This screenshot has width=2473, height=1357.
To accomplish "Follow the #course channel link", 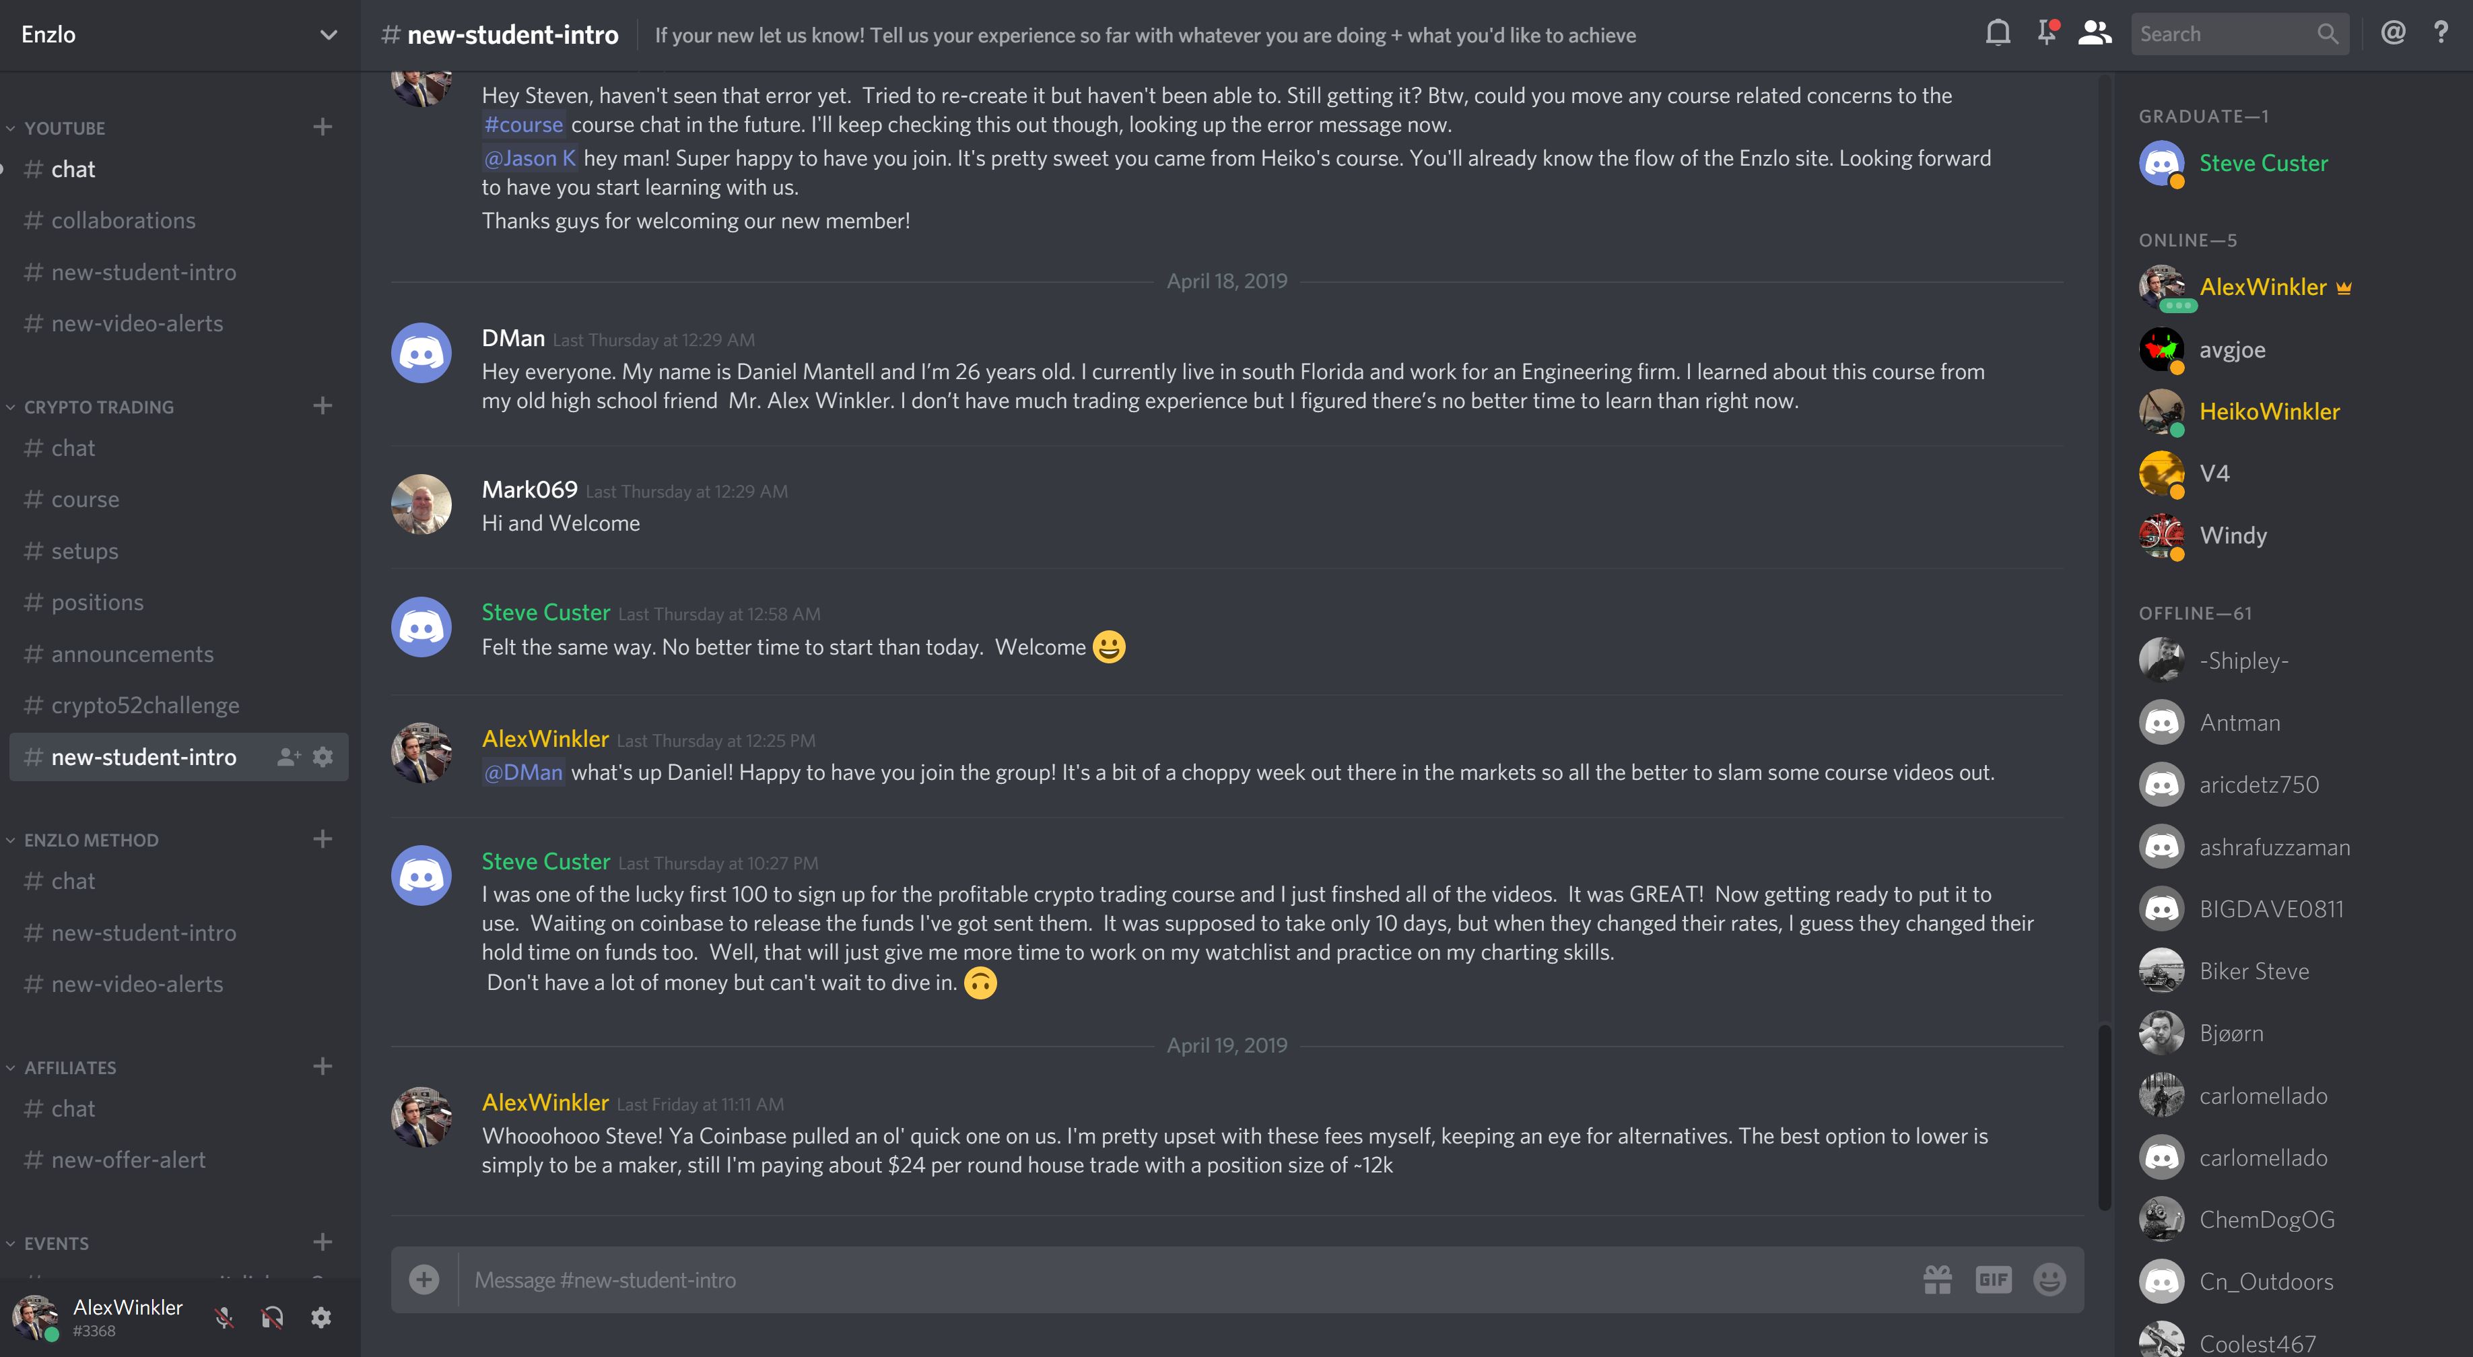I will (x=523, y=125).
